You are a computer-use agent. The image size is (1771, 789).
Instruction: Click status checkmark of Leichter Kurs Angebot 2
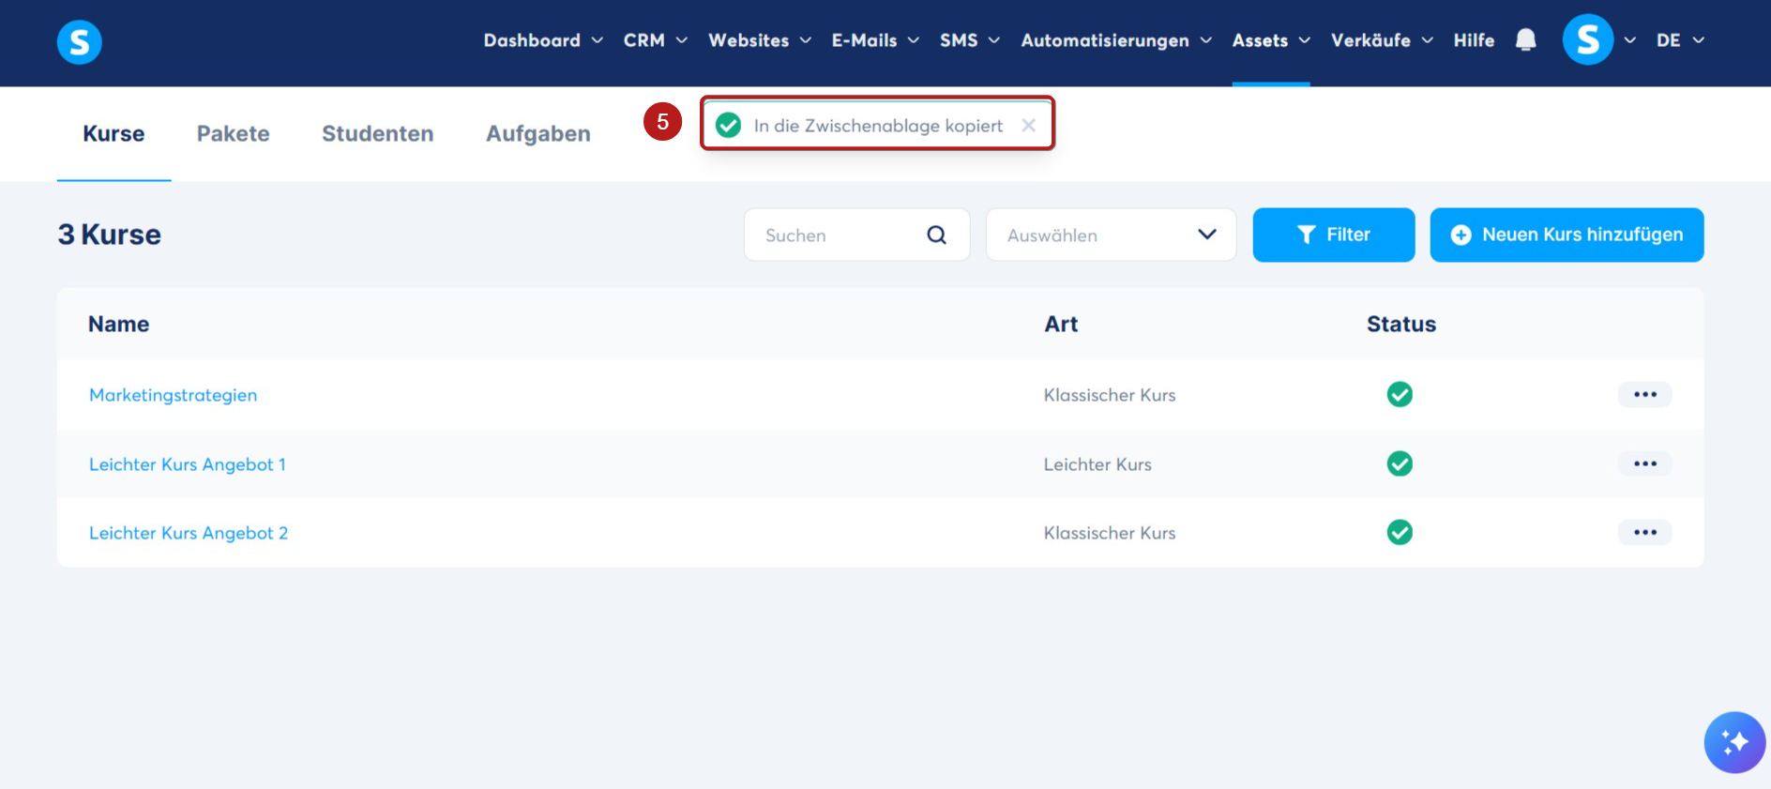(1400, 532)
